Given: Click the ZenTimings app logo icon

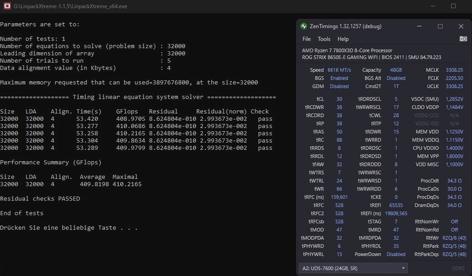Looking at the screenshot, I should (304, 26).
